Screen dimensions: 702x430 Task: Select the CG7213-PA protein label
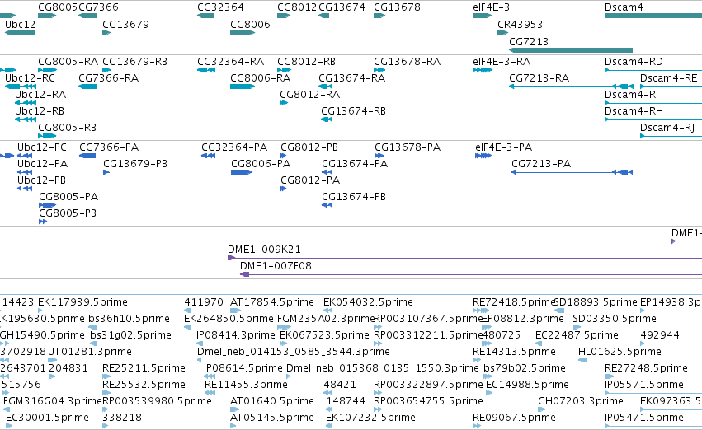point(541,164)
